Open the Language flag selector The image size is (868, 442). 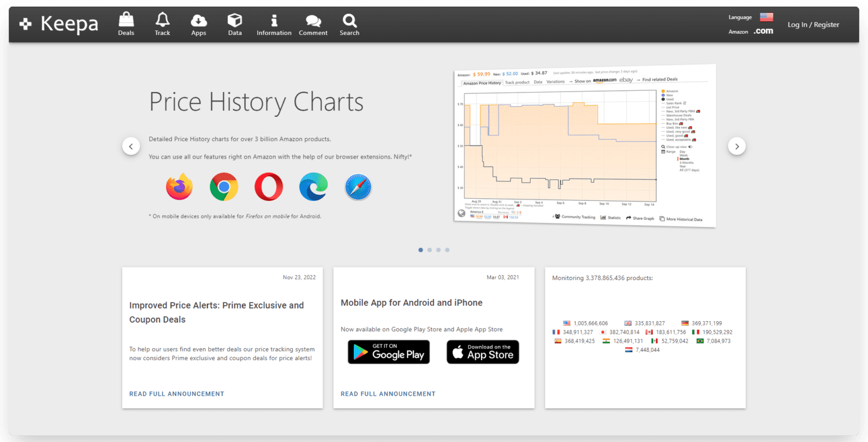pyautogui.click(x=767, y=17)
